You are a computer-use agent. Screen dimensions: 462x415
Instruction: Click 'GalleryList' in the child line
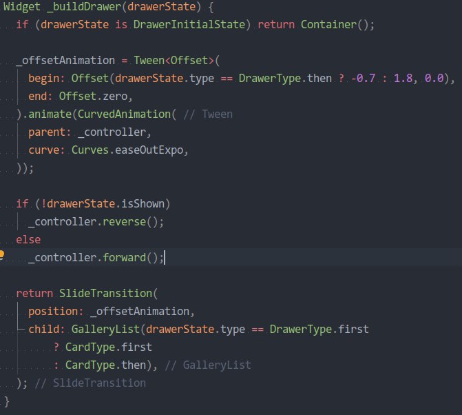[x=105, y=330]
